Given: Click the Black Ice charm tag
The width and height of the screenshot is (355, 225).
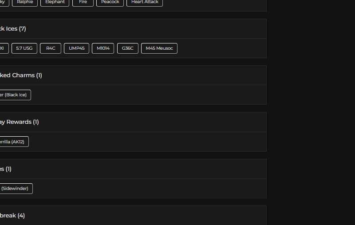Looking at the screenshot, I should 14,95.
